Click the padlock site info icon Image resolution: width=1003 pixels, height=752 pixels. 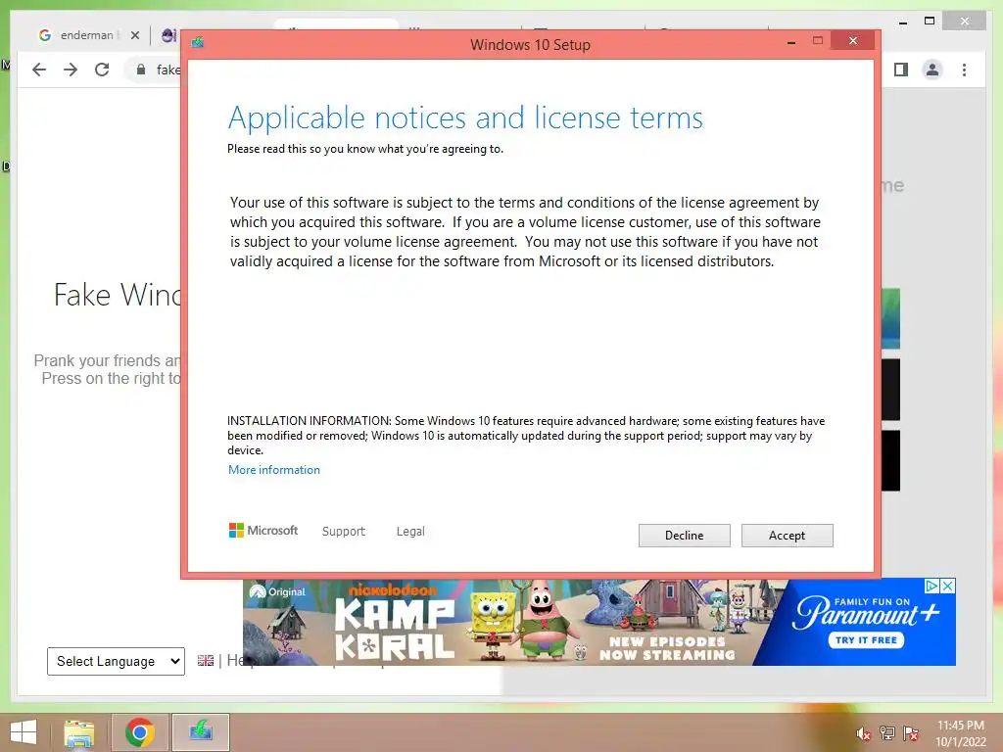pos(141,70)
